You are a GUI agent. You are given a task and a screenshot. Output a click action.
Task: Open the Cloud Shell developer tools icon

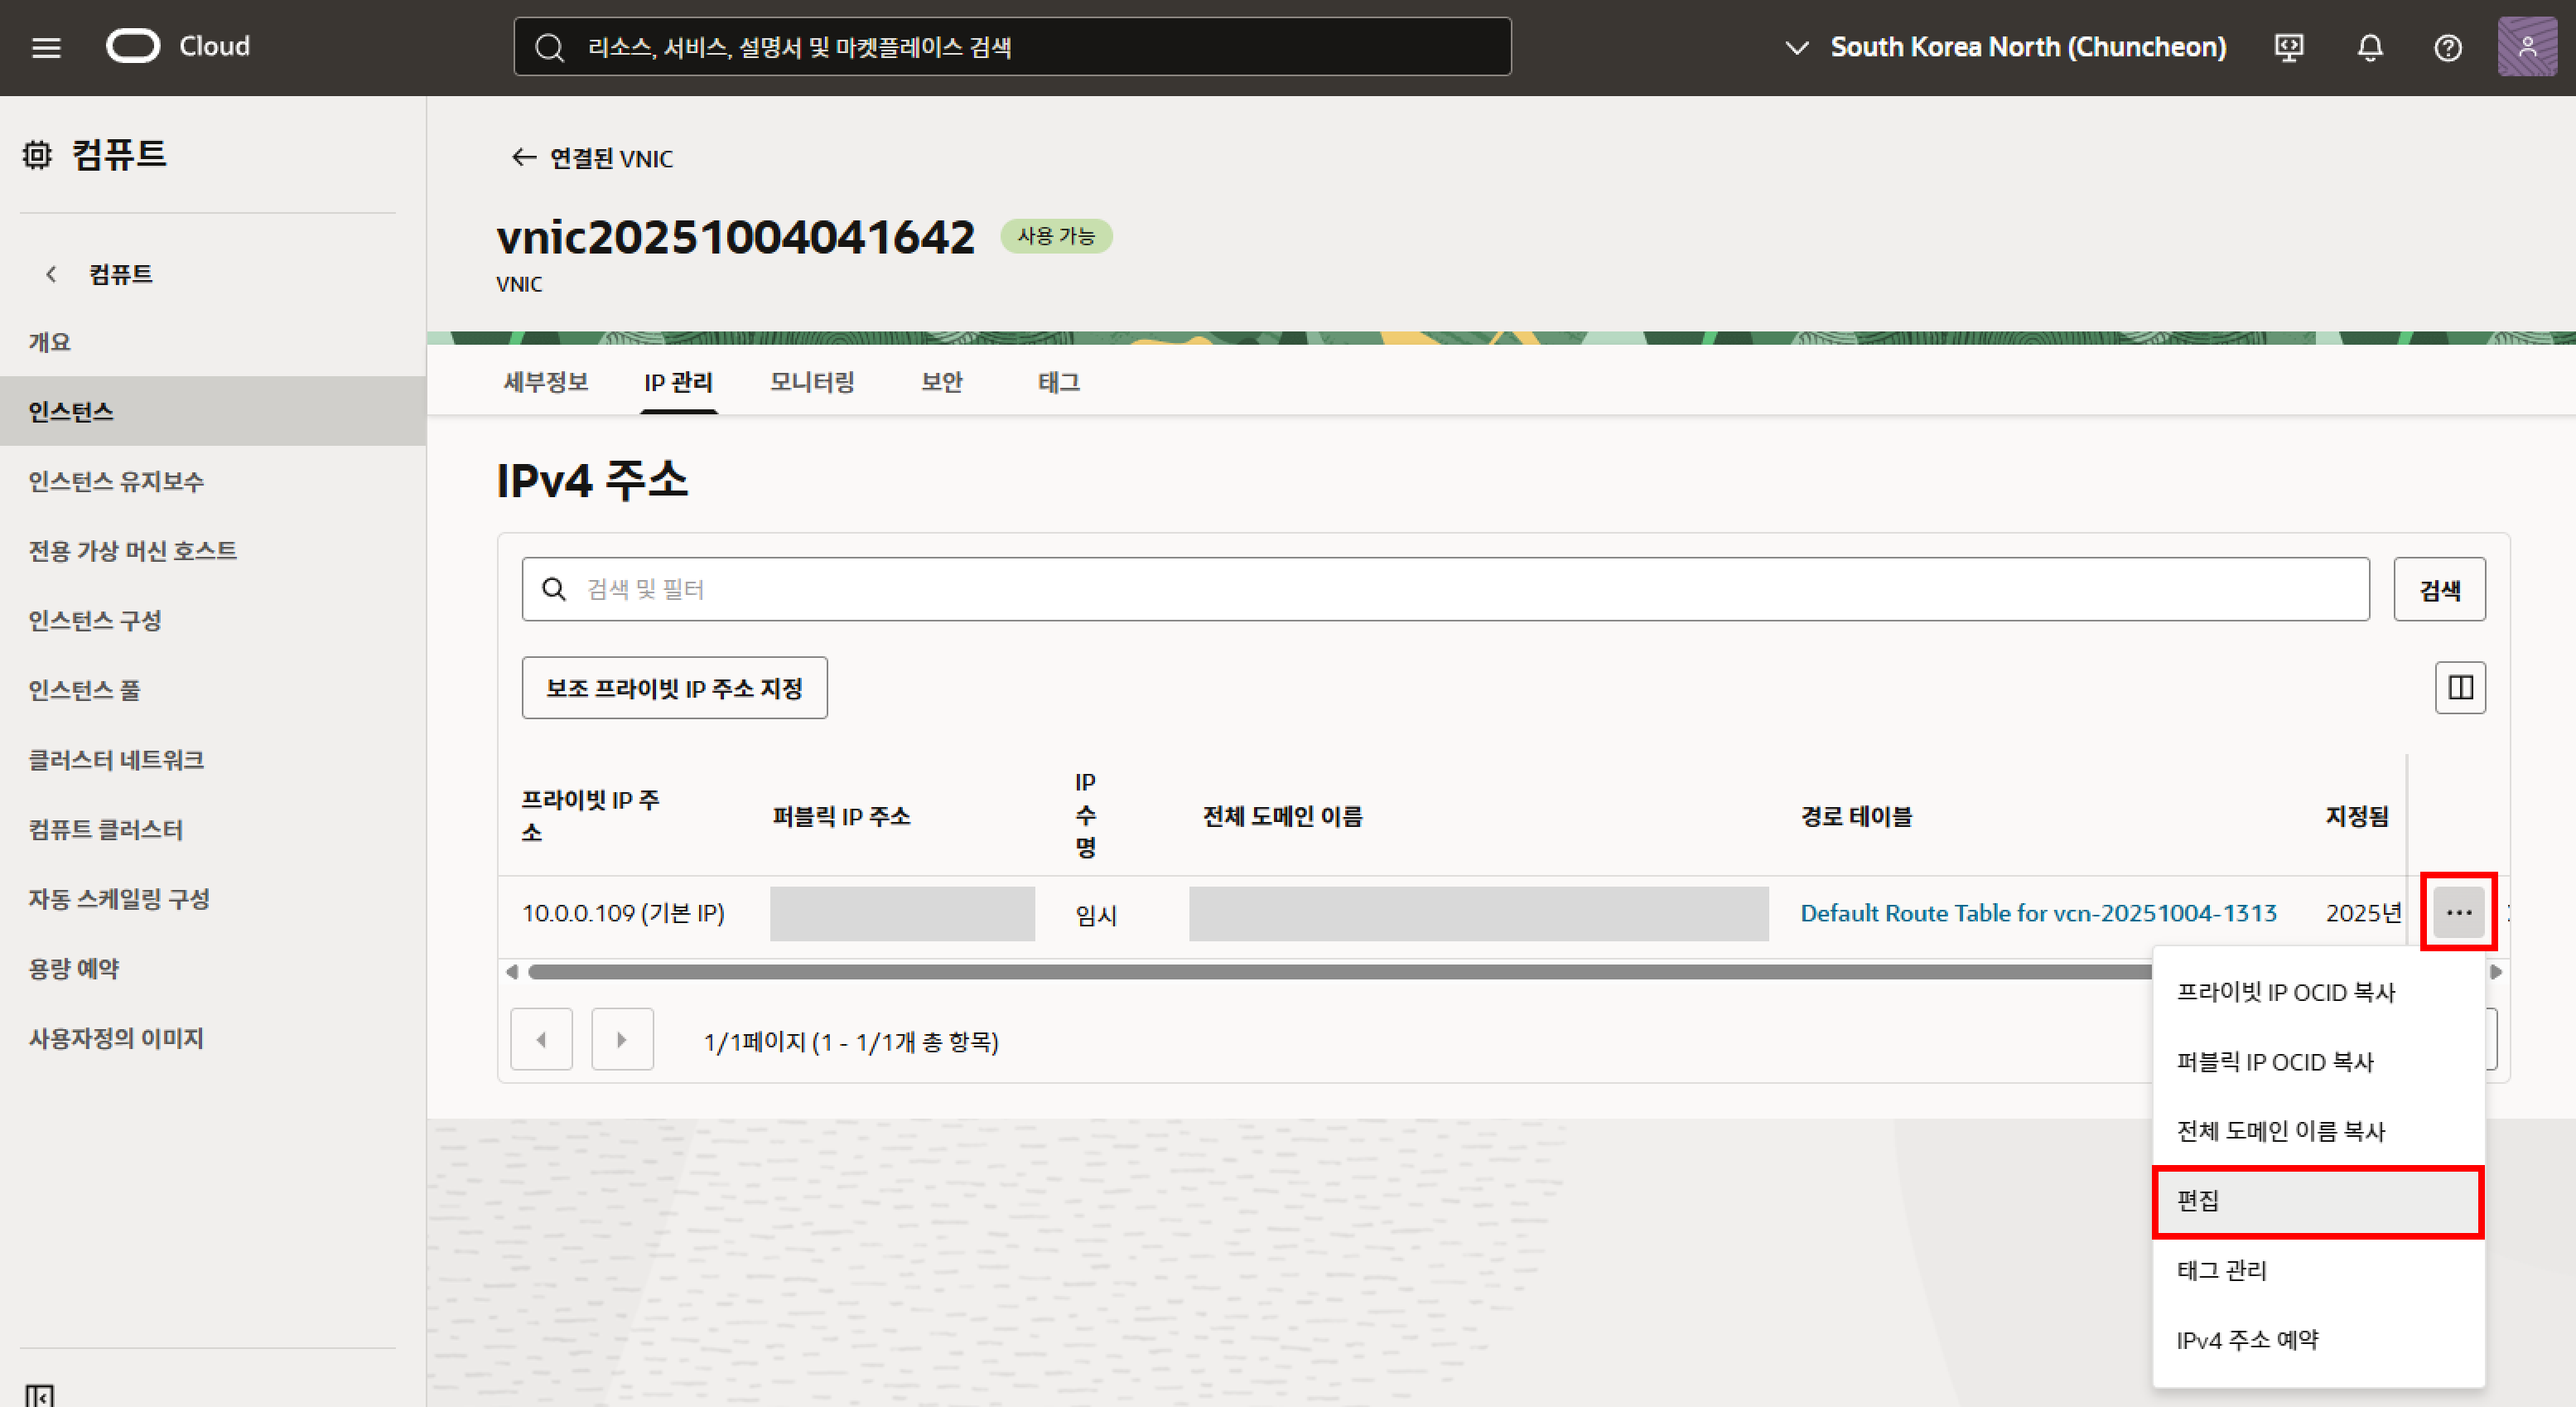click(x=2289, y=47)
